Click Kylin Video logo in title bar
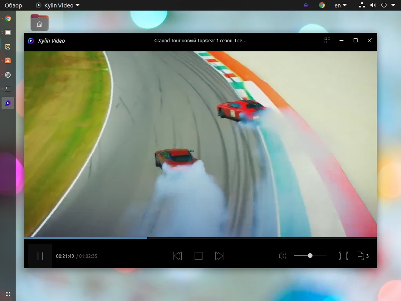 coord(31,41)
